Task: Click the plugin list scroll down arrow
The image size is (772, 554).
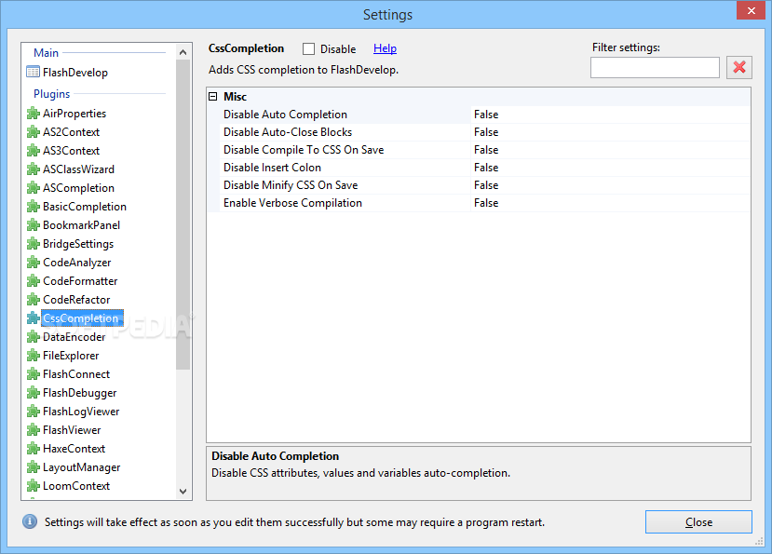Action: [x=183, y=492]
